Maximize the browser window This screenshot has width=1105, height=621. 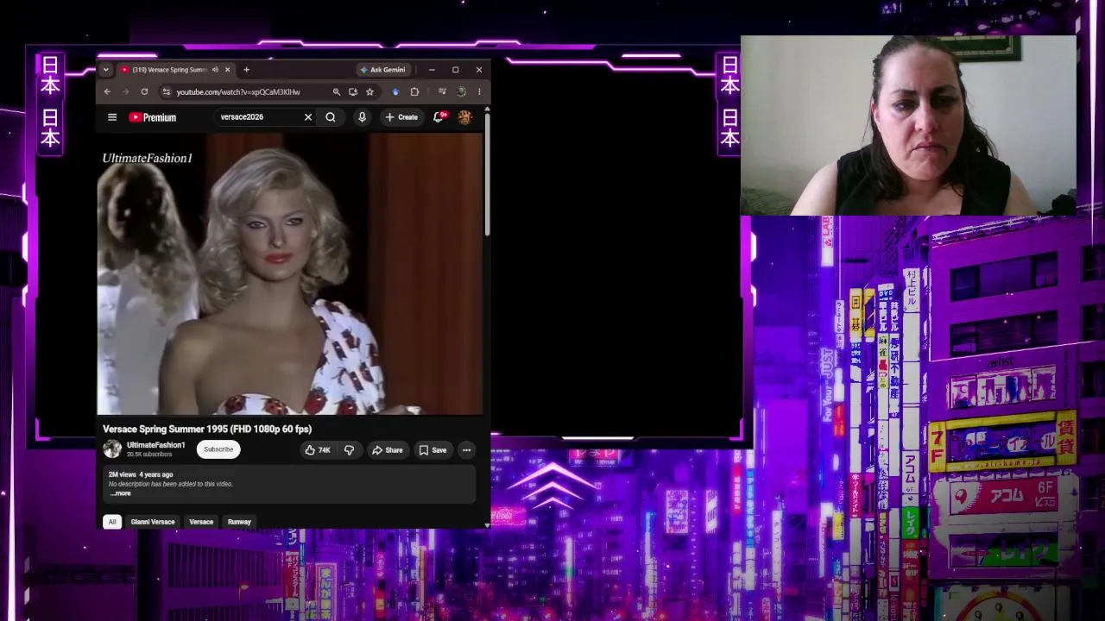tap(455, 70)
